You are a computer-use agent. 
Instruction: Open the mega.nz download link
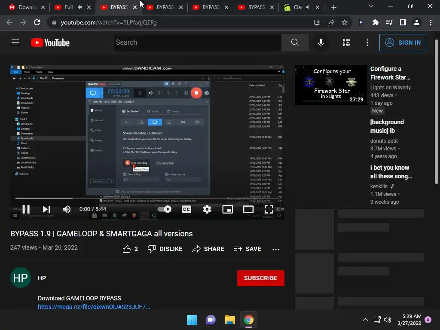click(94, 307)
